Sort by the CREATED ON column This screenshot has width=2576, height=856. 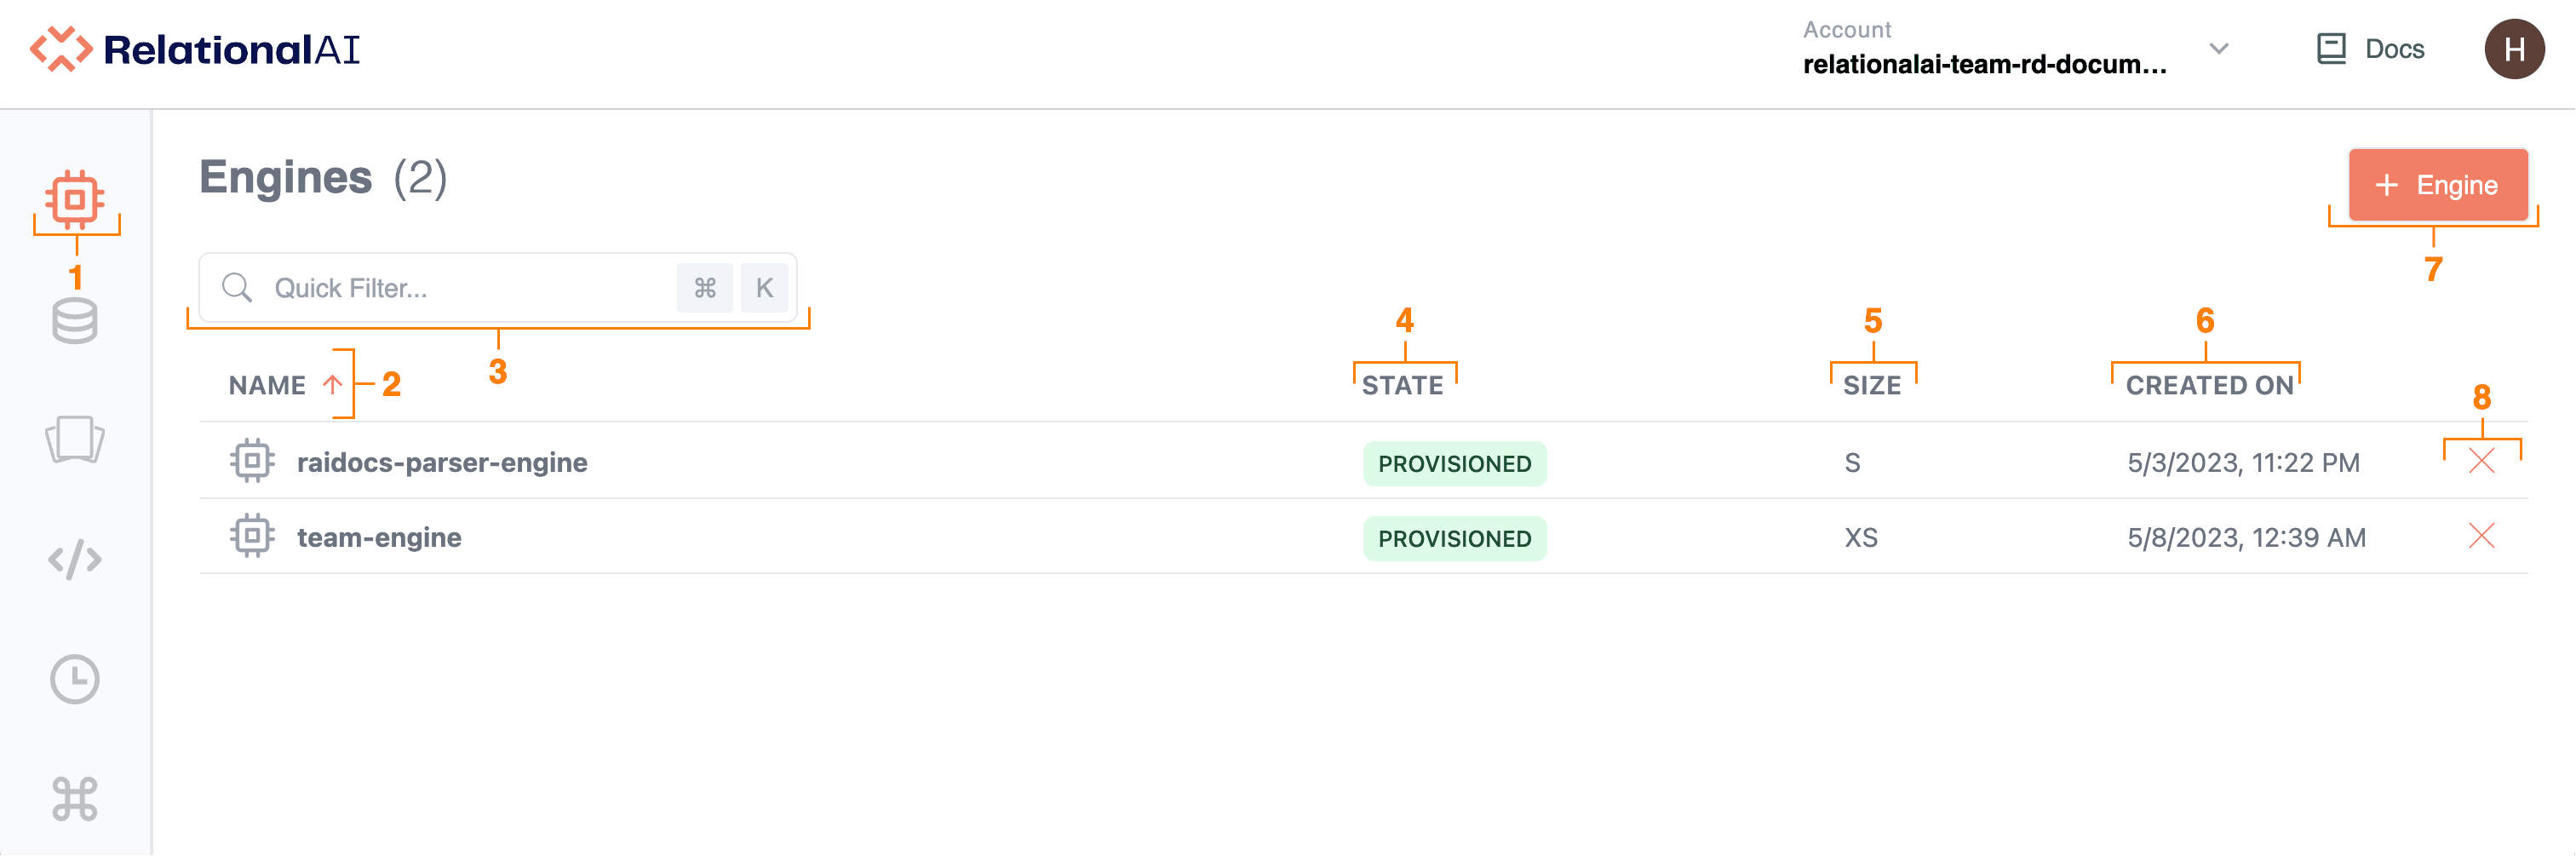pos(2209,386)
